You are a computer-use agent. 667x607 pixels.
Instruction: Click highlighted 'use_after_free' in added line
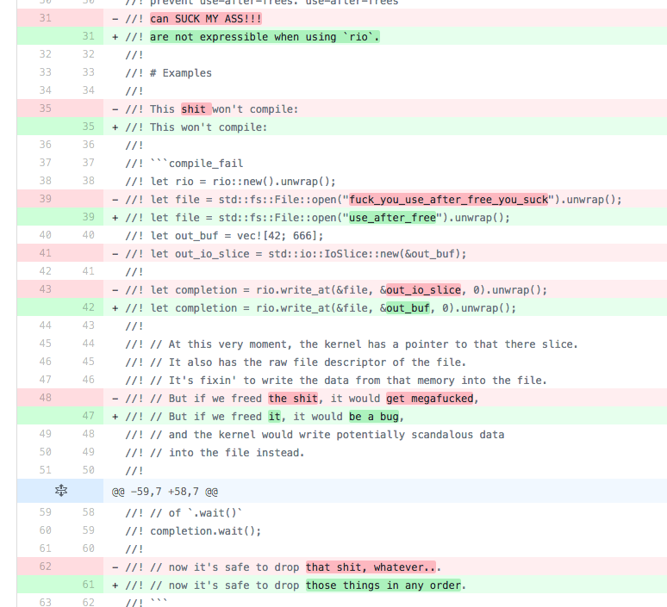click(392, 218)
